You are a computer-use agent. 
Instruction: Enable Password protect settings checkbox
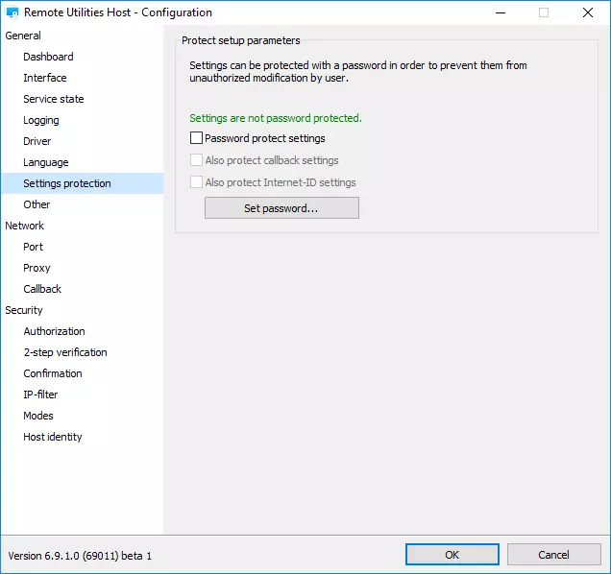click(x=196, y=138)
